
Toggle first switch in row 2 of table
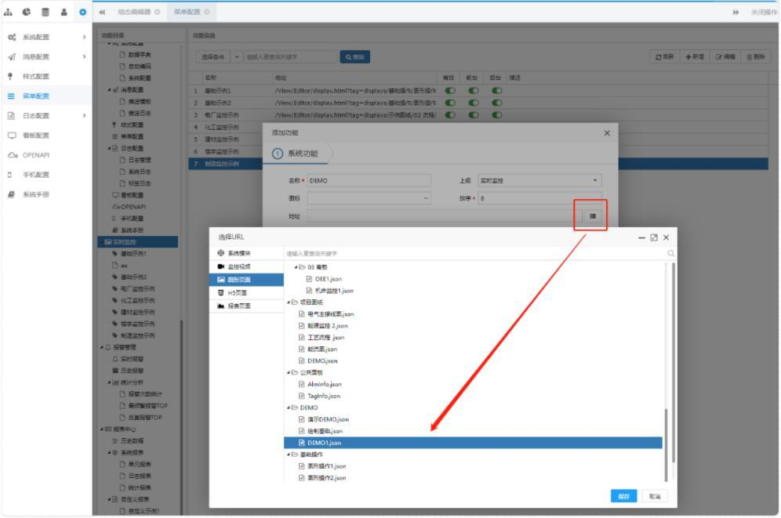(450, 103)
